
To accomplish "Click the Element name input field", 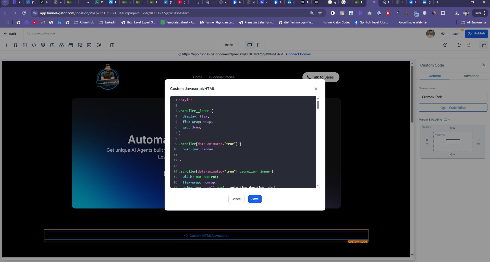I will point(453,97).
